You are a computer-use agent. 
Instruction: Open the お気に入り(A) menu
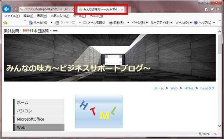pyautogui.click(x=60, y=16)
